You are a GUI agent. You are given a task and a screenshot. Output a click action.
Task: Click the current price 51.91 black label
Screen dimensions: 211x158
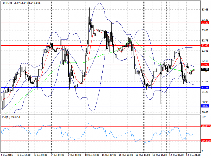coord(205,69)
